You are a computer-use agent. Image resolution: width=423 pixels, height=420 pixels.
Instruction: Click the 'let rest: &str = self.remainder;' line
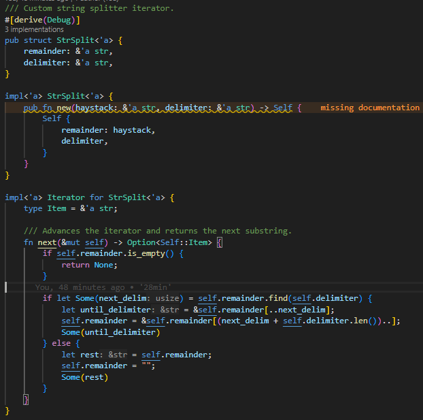(137, 355)
